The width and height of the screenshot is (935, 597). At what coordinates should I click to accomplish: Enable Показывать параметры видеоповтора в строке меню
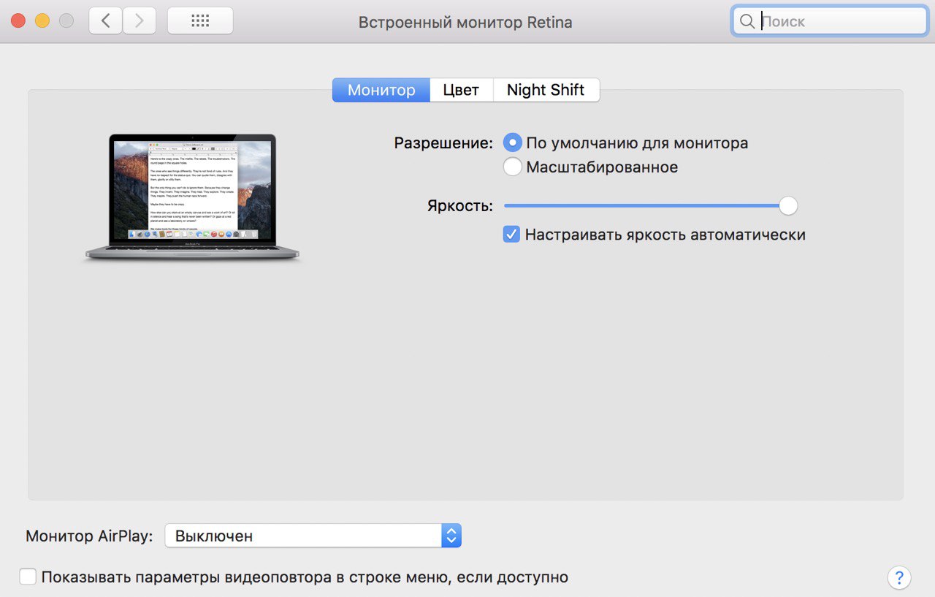[28, 577]
